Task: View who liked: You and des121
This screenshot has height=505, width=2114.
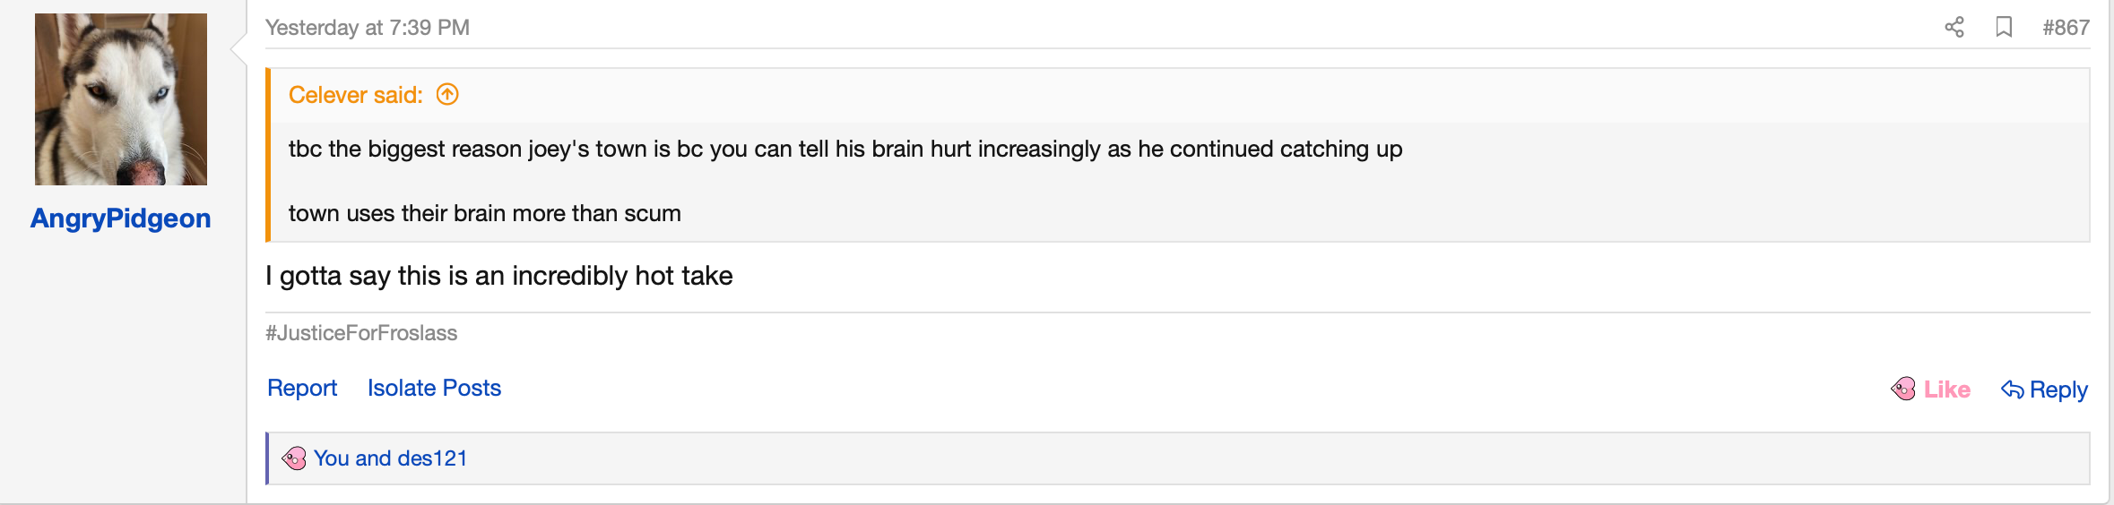Action: [390, 458]
